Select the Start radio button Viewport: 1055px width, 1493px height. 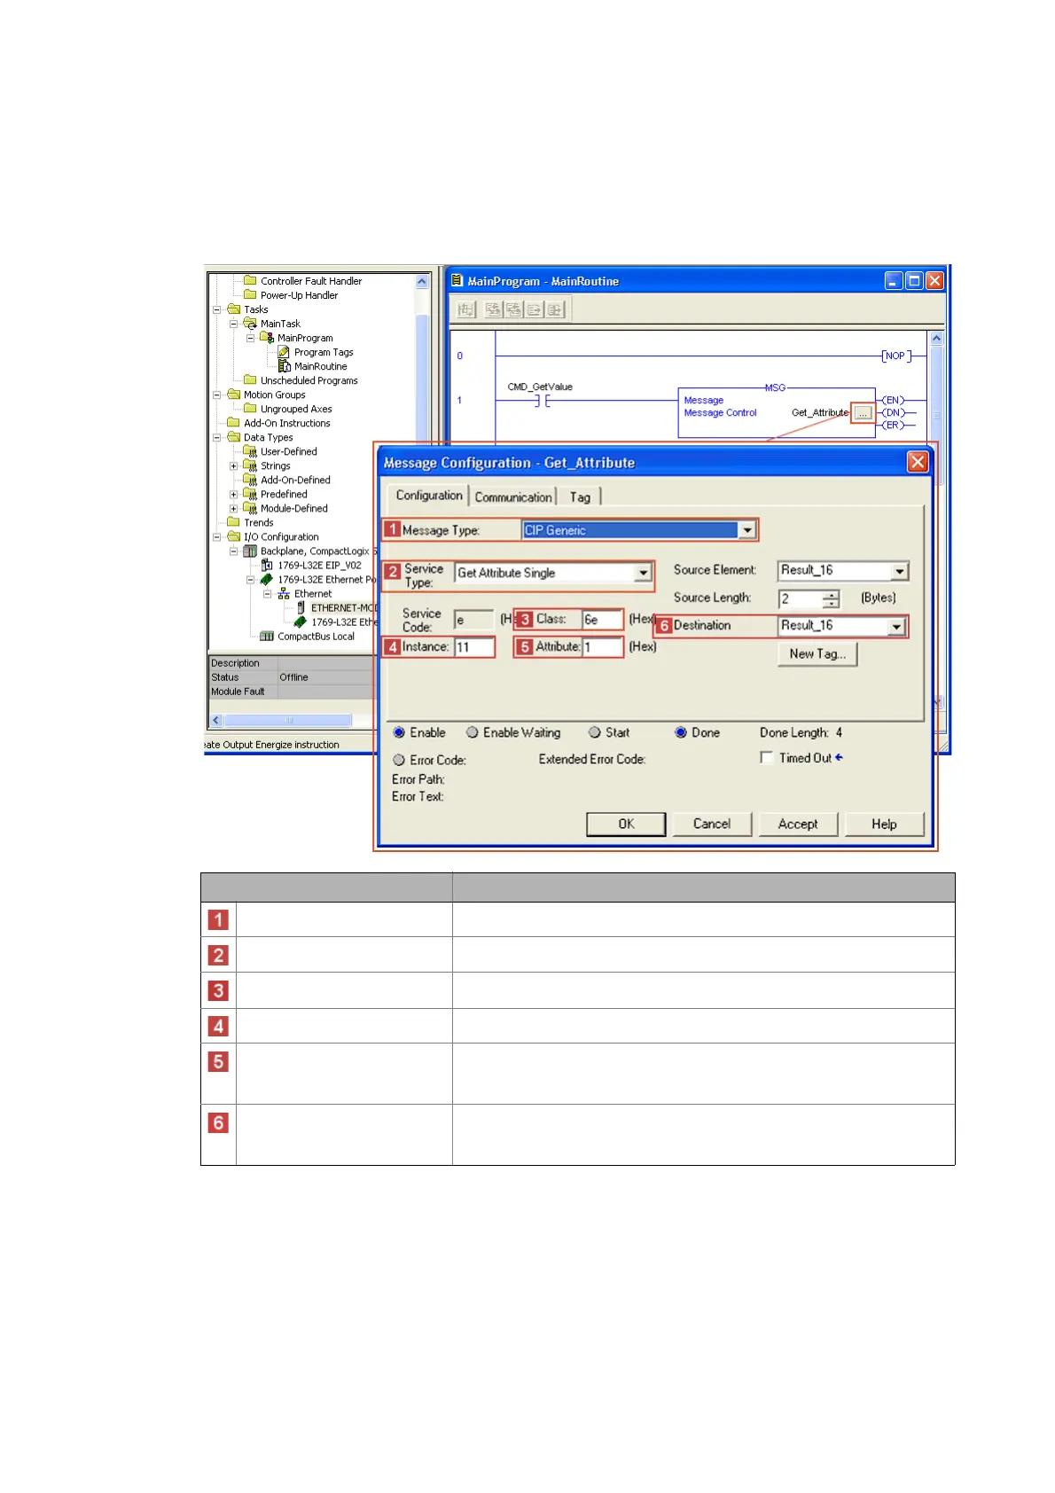click(x=595, y=732)
